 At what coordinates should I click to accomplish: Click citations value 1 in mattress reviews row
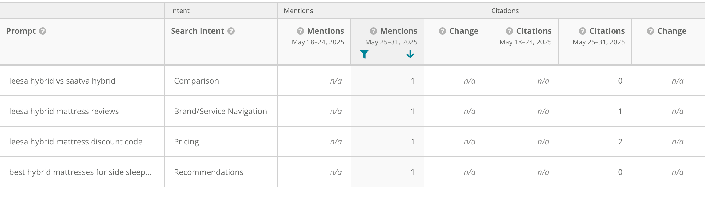620,111
